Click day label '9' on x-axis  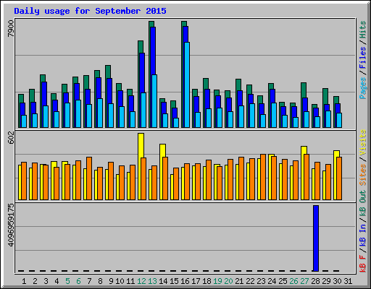coord(111,281)
